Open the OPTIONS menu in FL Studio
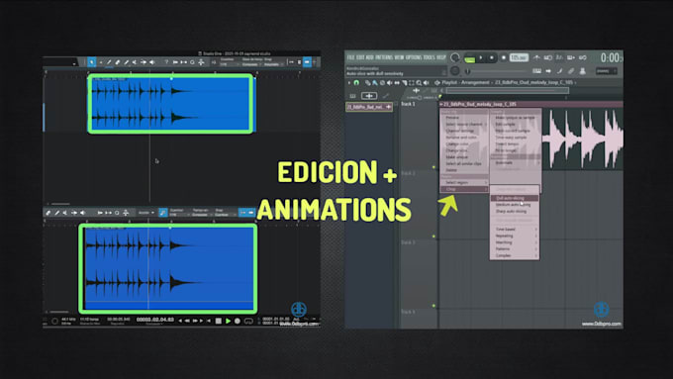673x379 pixels. (414, 57)
